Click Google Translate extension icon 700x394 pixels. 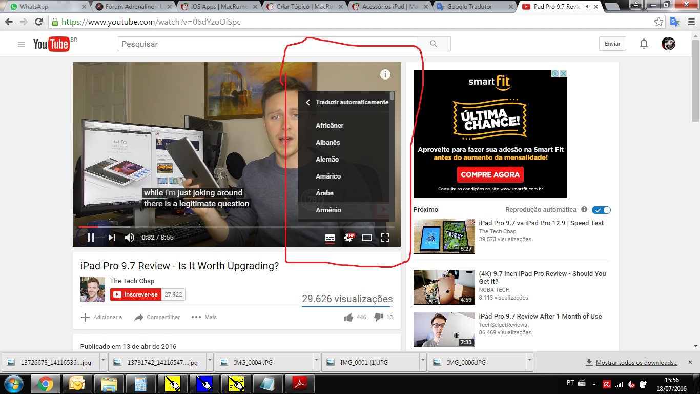pos(675,22)
